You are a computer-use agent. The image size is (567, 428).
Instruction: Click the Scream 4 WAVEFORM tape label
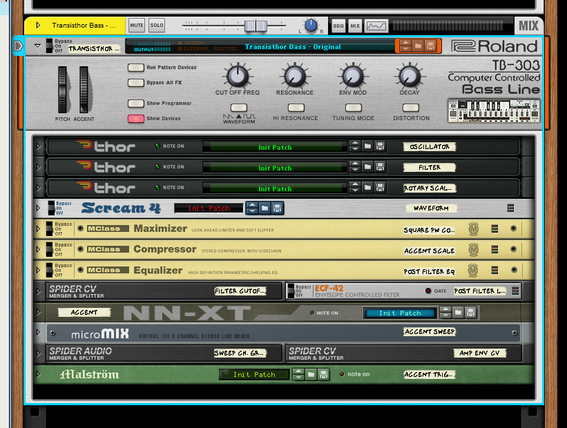431,208
